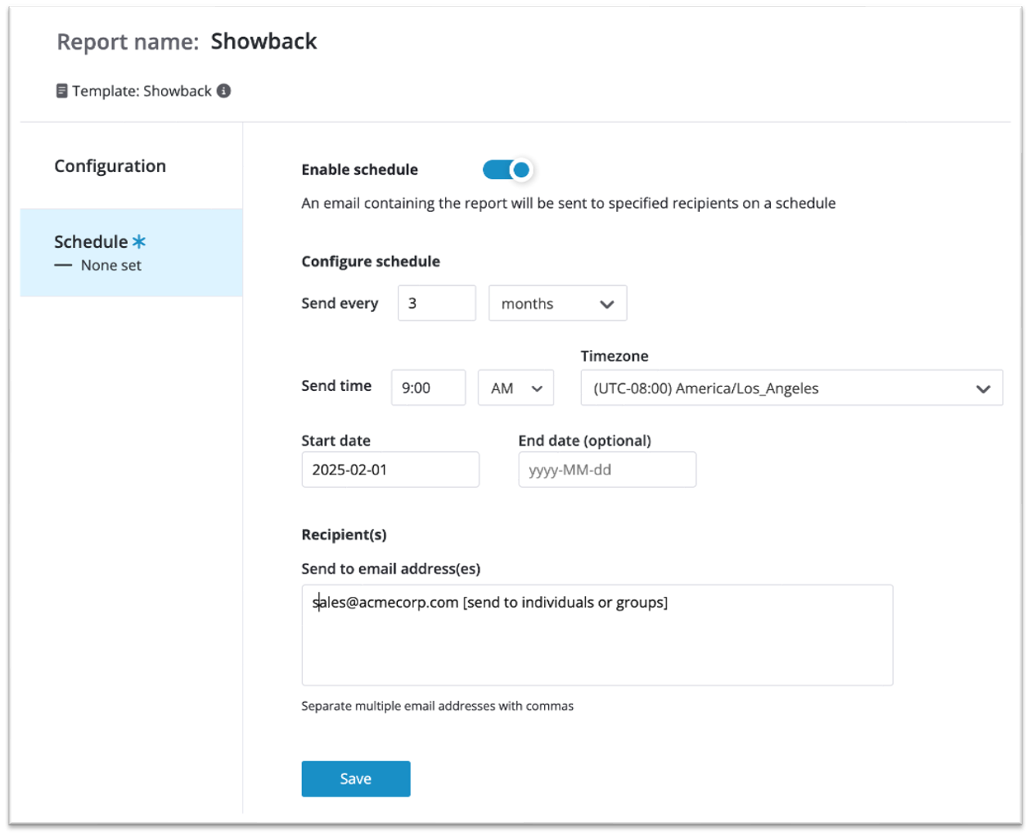Click the blue asterisk next to Schedule

[139, 242]
